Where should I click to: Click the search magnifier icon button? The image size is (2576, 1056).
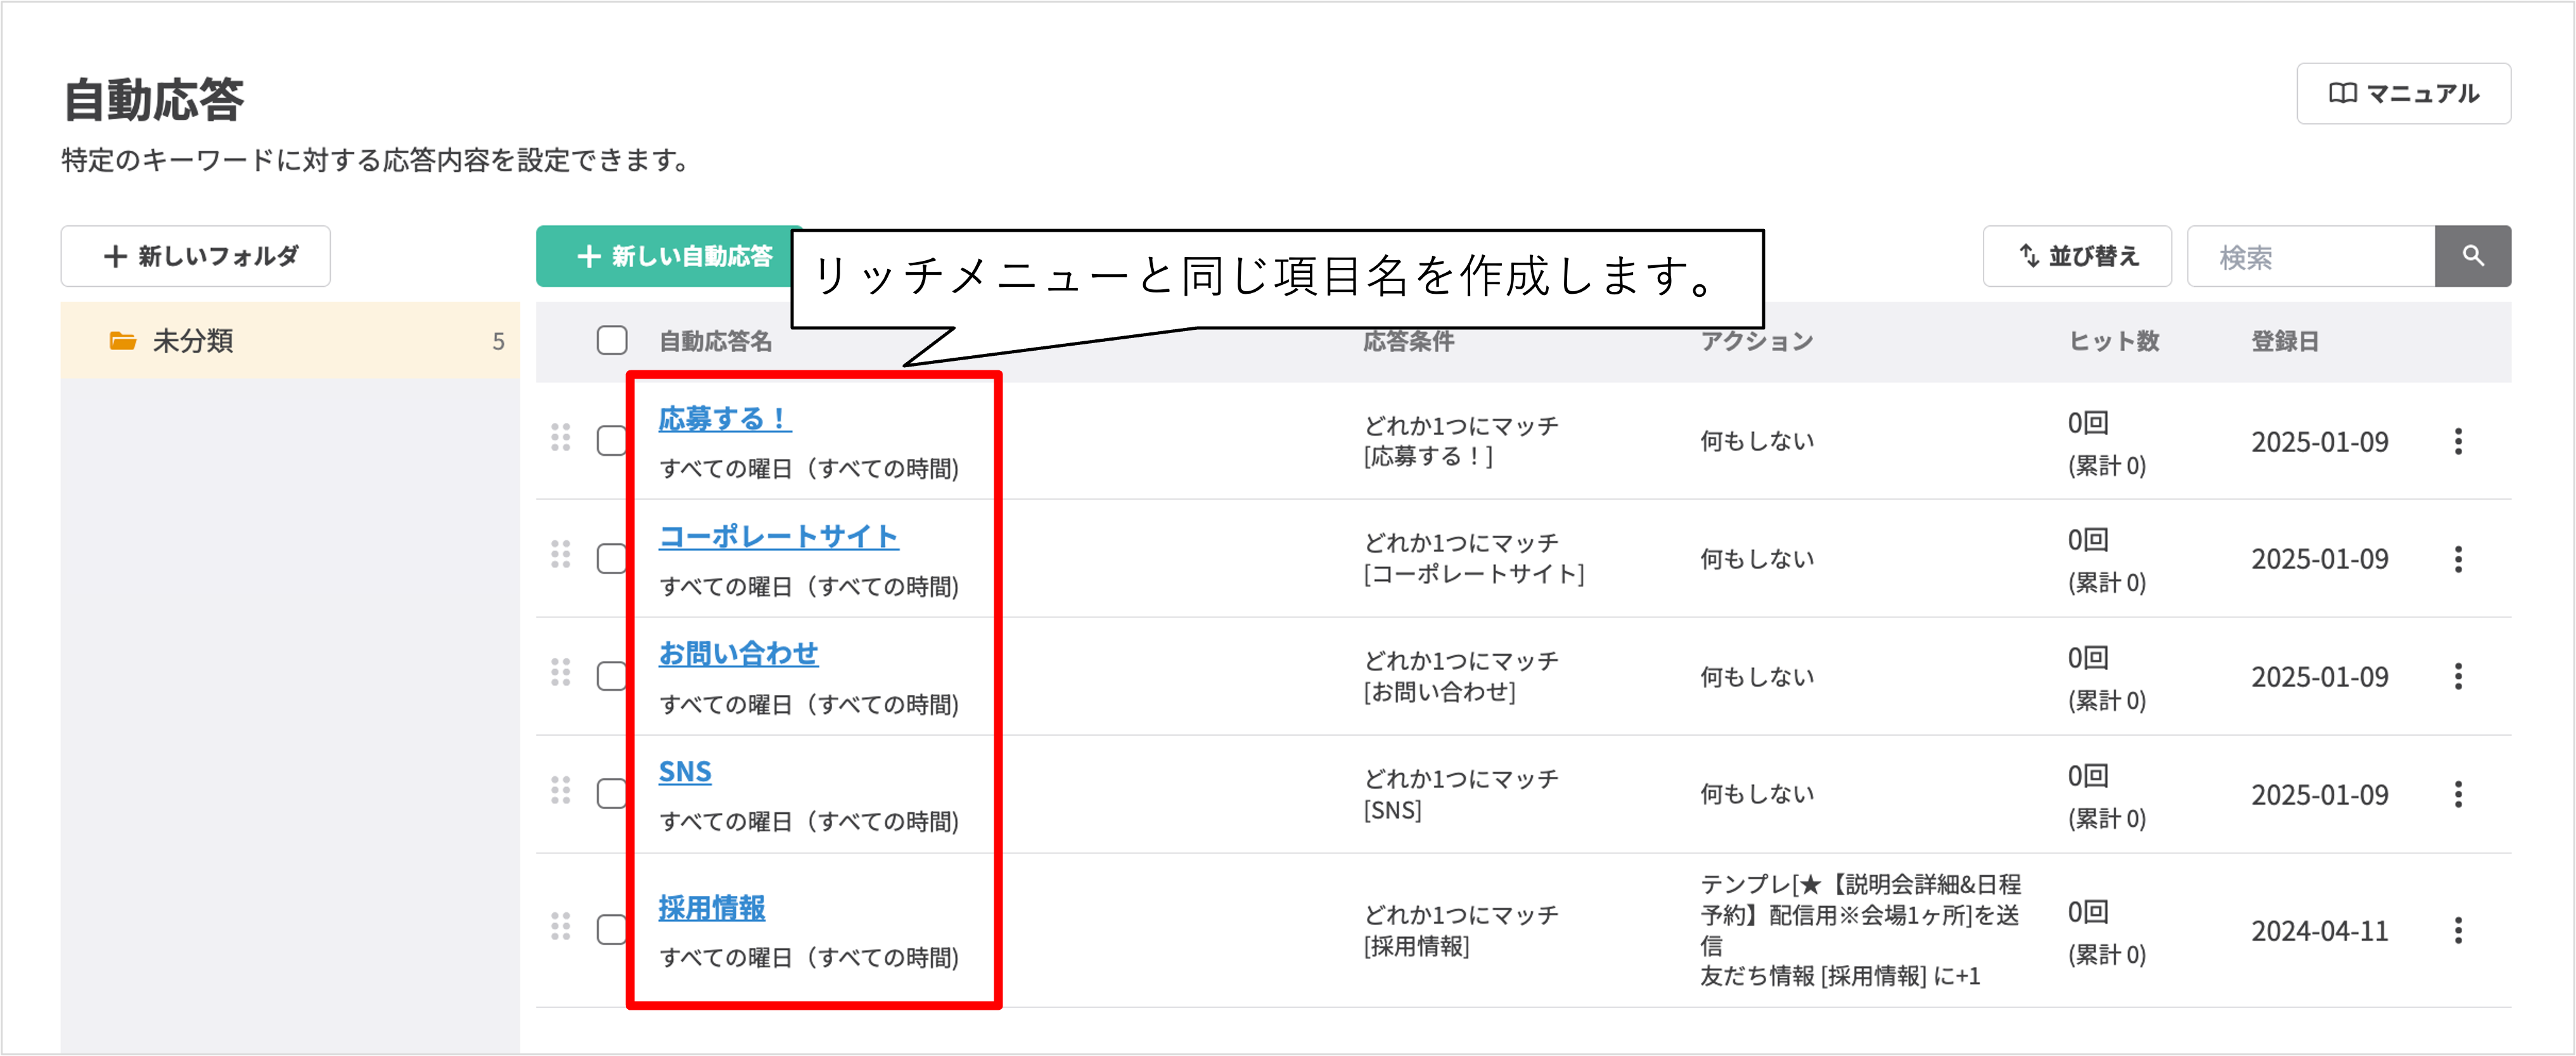point(2472,257)
